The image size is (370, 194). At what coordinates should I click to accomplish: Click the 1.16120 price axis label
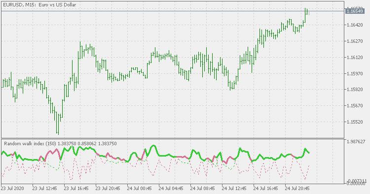(x=355, y=58)
